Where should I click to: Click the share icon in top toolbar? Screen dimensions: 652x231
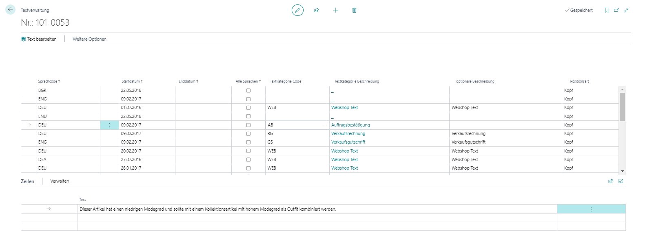tap(316, 10)
